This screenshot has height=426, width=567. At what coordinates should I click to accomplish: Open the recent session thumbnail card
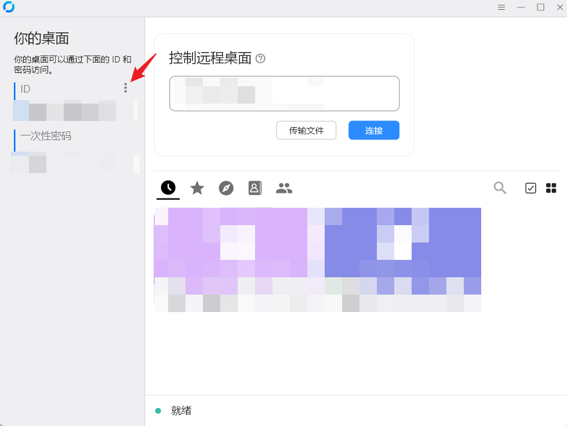[x=317, y=259]
